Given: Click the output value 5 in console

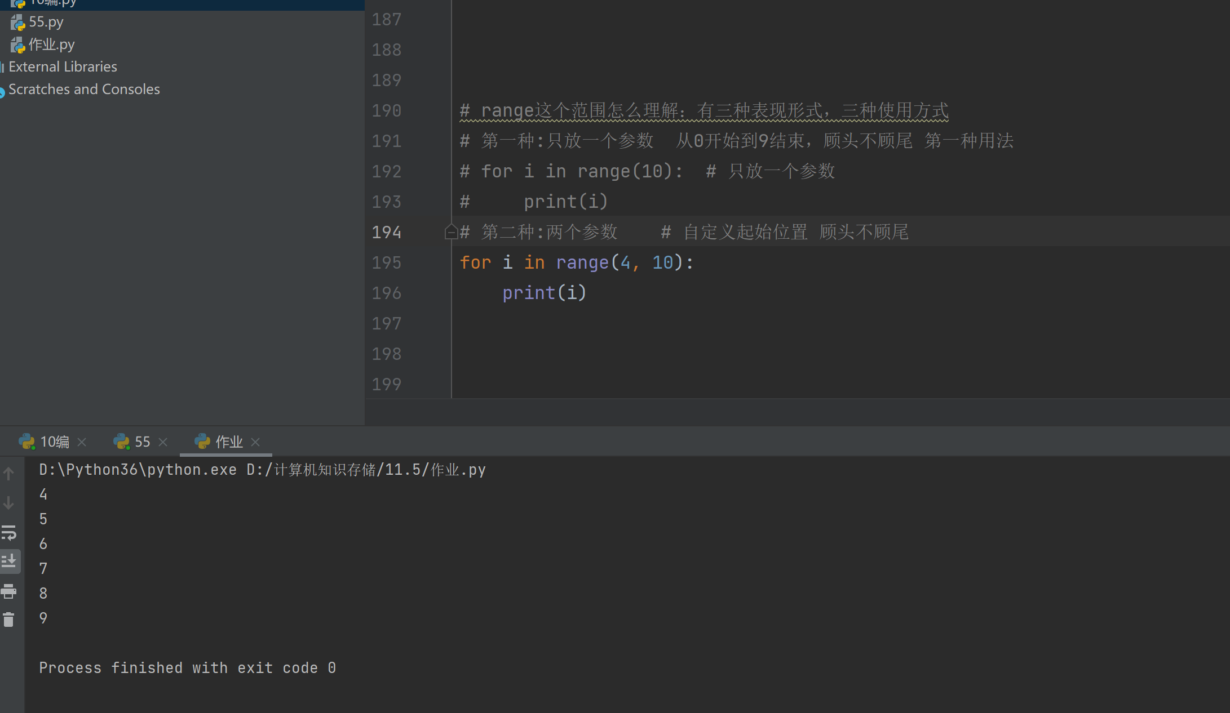Looking at the screenshot, I should pos(43,519).
